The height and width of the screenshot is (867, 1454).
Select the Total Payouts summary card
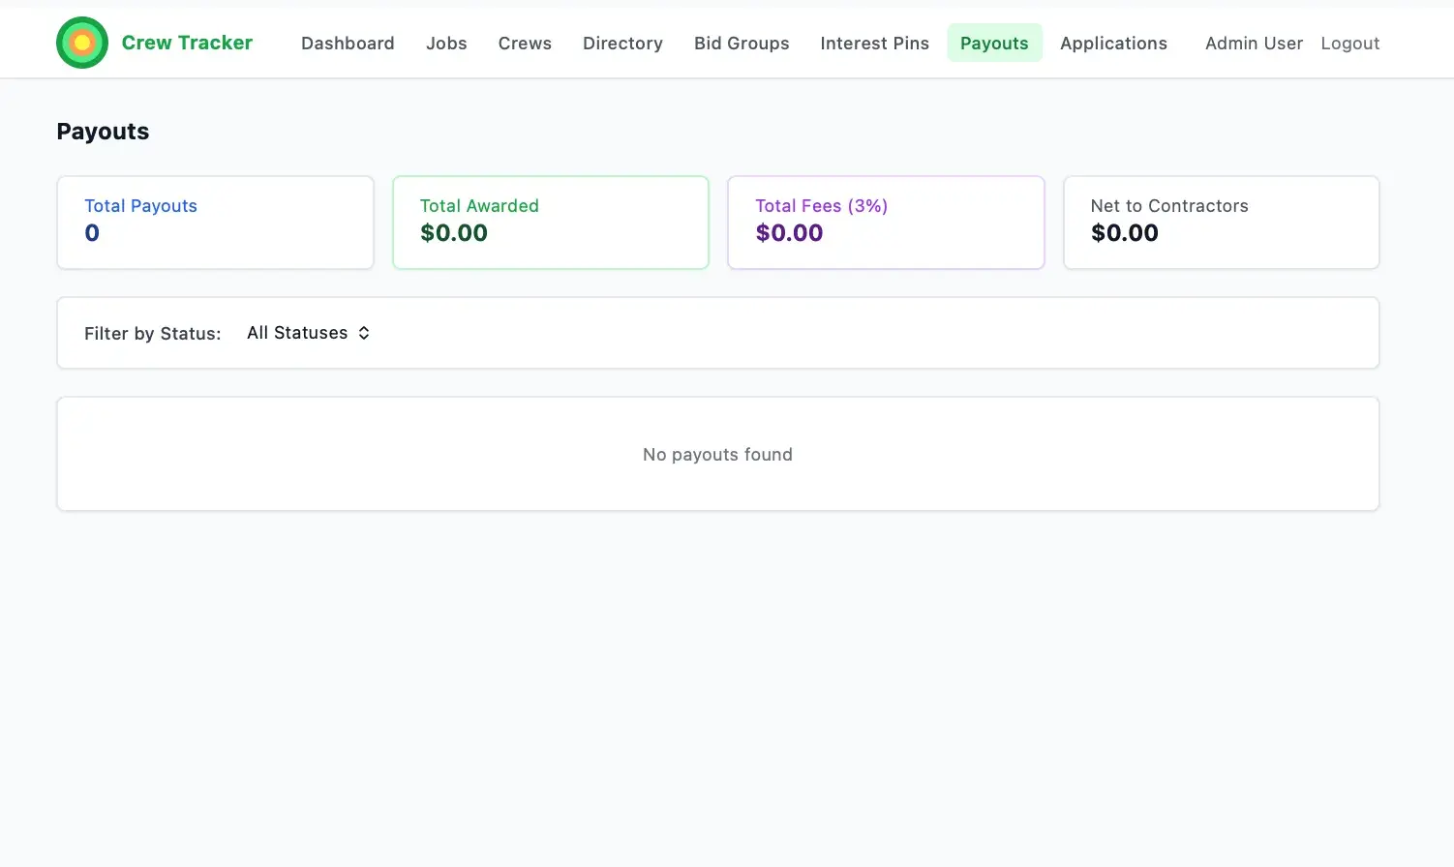click(x=215, y=223)
